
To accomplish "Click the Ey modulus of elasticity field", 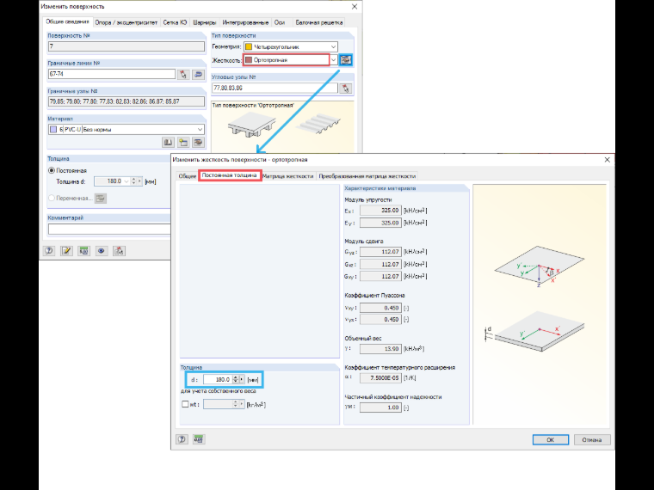I will [x=380, y=223].
